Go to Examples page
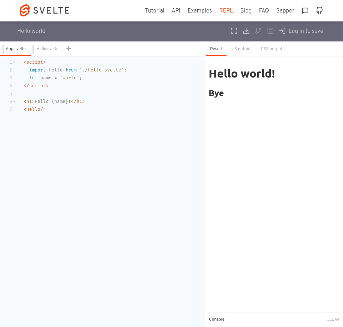The width and height of the screenshot is (343, 327). pos(199,10)
